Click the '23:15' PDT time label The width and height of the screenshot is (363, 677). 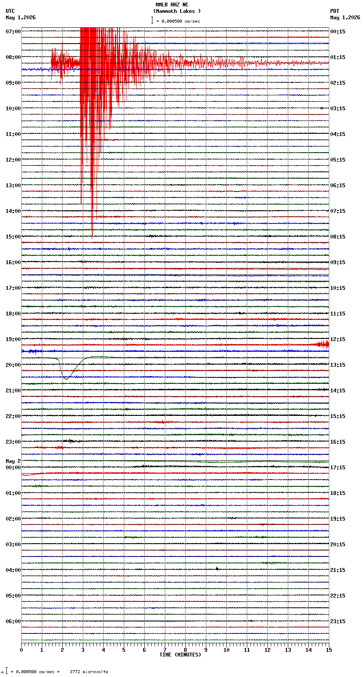click(338, 621)
